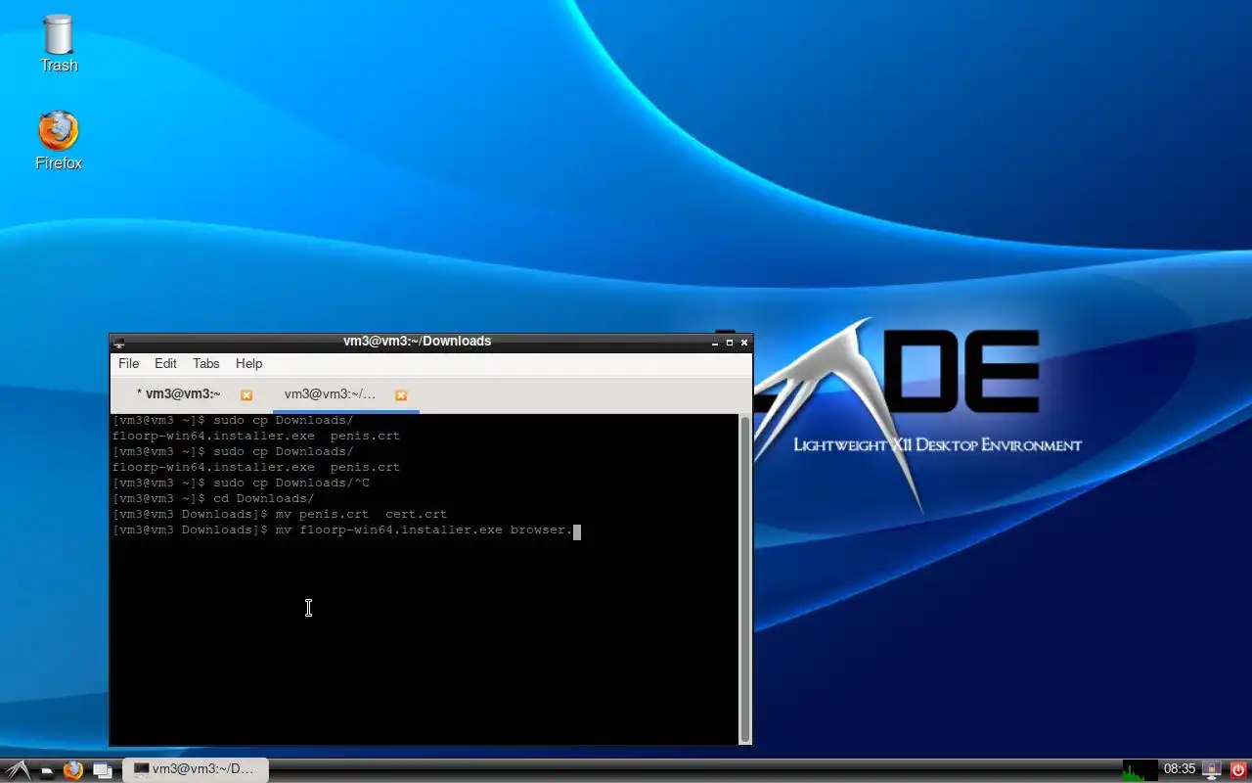
Task: Launch Firefox from the taskbar
Action: pos(72,770)
